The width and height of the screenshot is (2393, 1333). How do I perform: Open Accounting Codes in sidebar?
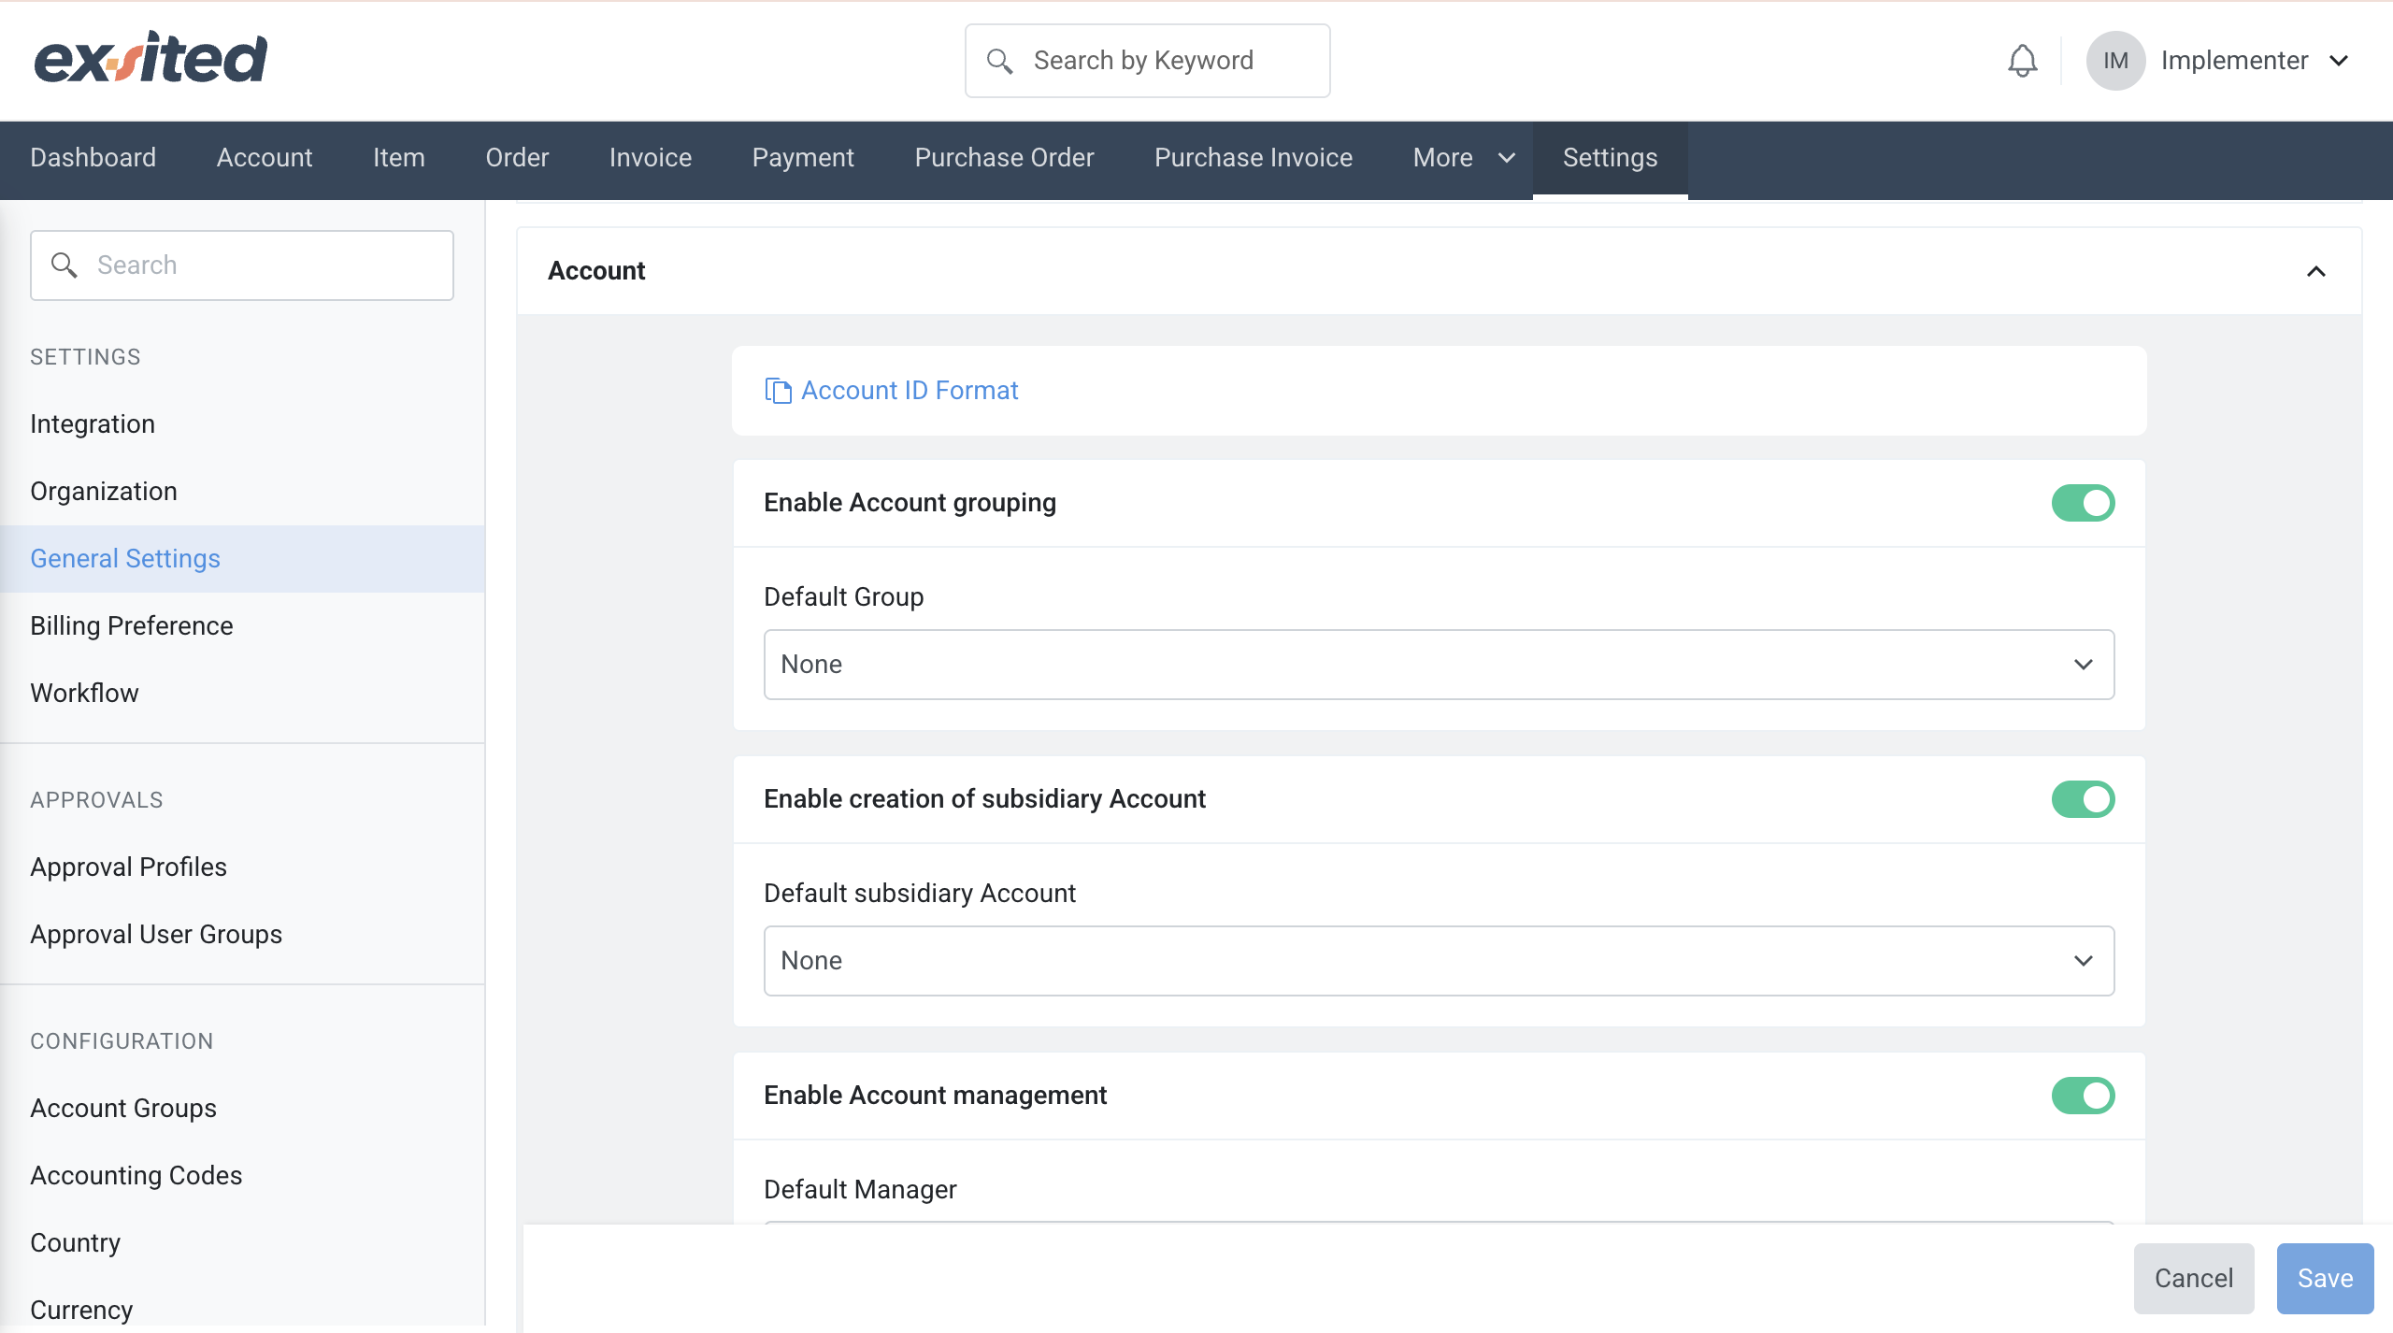pos(136,1176)
